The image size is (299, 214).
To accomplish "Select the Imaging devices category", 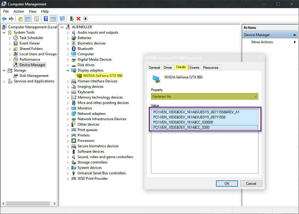I will coord(90,87).
